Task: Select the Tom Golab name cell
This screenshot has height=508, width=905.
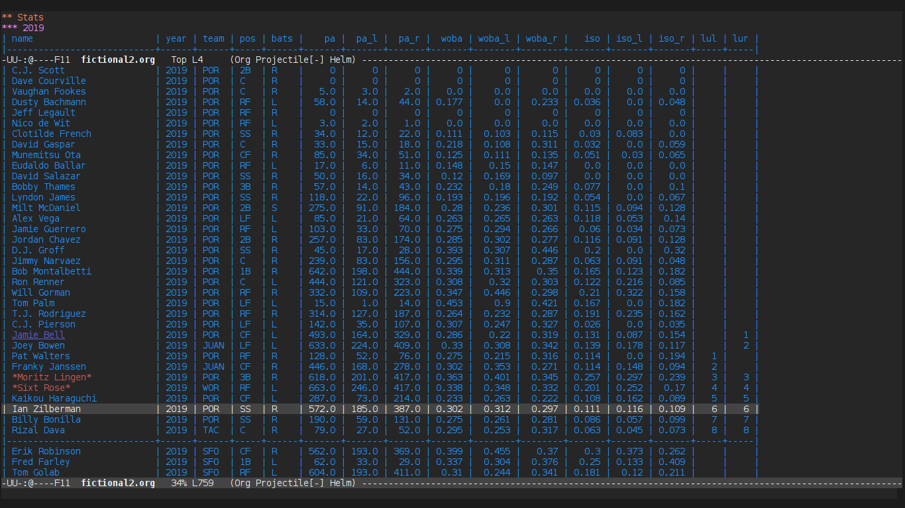Action: tap(36, 472)
